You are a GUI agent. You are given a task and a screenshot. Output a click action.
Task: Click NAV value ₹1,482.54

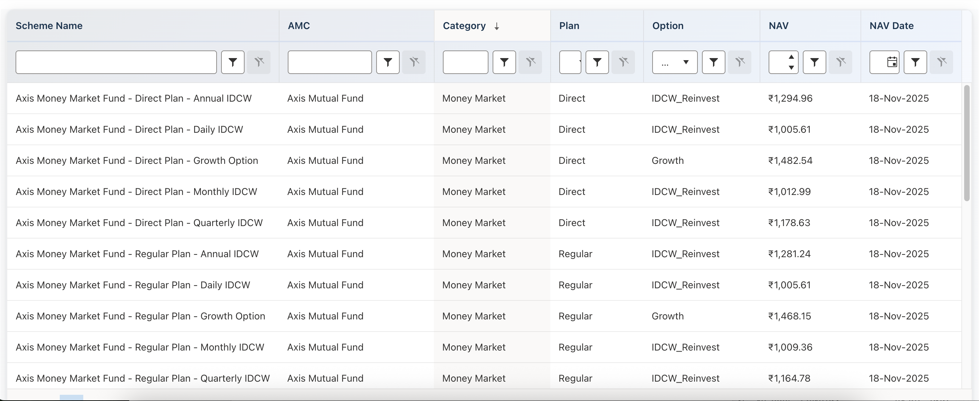tap(790, 160)
